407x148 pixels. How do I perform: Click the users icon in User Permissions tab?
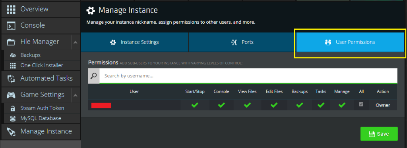coord(328,42)
